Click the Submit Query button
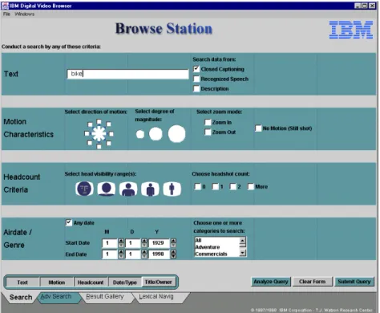The width and height of the screenshot is (380, 313). click(x=354, y=282)
